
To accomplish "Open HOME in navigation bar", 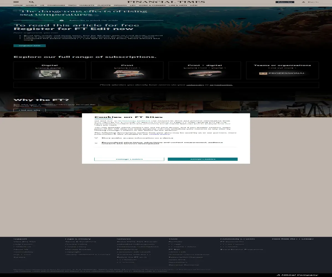I will [x=18, y=5].
